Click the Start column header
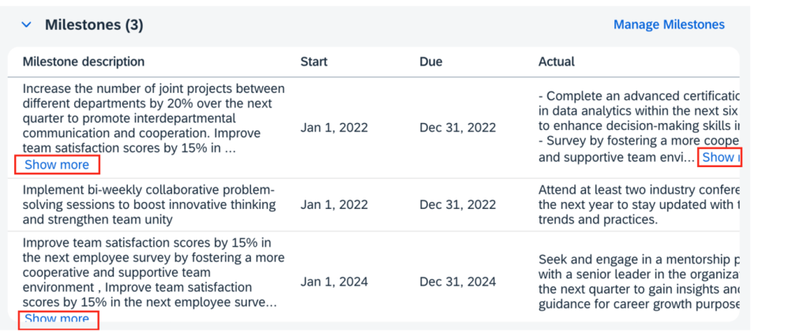 pyautogui.click(x=313, y=62)
